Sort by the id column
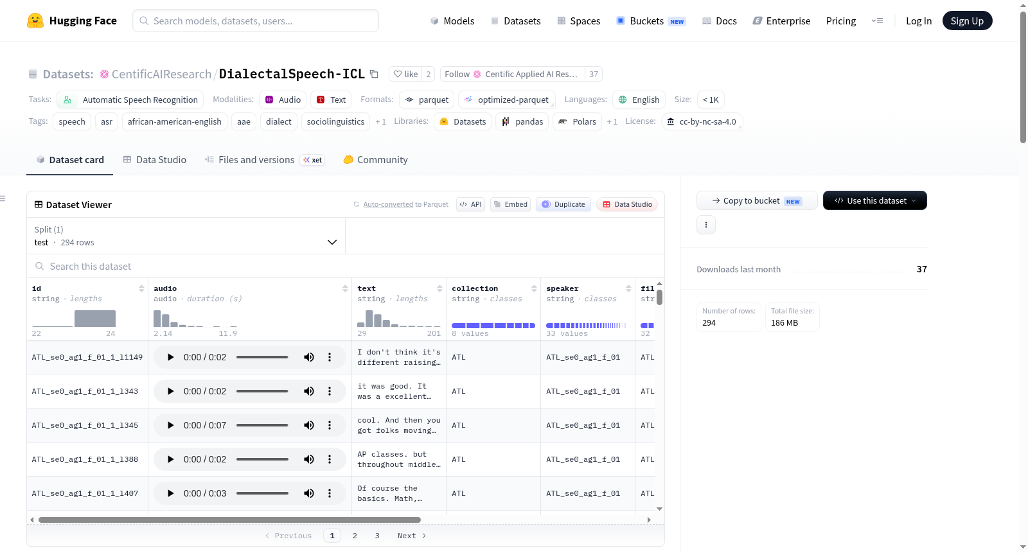Viewport: 1028px width, 553px height. (141, 288)
